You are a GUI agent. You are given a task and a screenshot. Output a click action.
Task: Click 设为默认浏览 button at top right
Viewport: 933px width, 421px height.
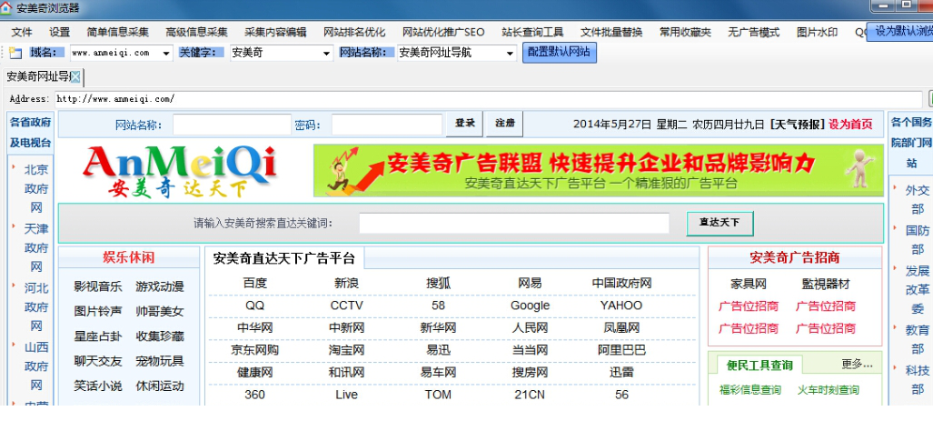(x=899, y=31)
